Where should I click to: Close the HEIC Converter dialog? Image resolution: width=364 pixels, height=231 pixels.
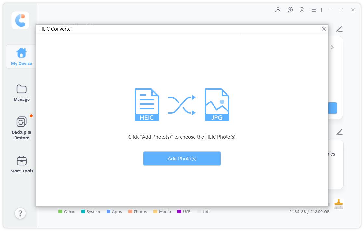324,29
